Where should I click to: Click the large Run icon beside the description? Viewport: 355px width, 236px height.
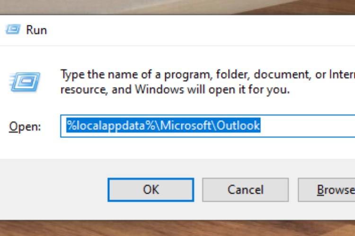(25, 82)
